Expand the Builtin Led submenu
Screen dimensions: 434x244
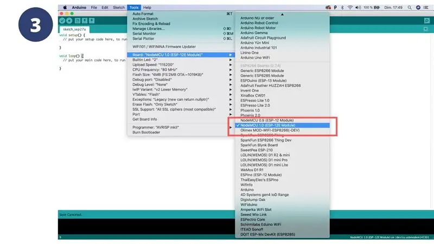(x=181, y=60)
